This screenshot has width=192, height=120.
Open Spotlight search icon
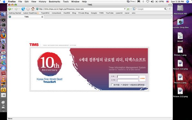(188, 2)
